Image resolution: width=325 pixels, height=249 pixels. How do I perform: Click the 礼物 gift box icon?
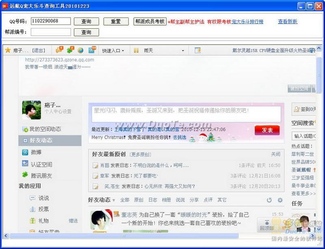pyautogui.click(x=32, y=221)
